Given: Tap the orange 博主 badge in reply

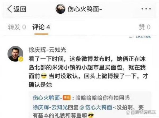Looking at the screenshot, I should (67, 98).
